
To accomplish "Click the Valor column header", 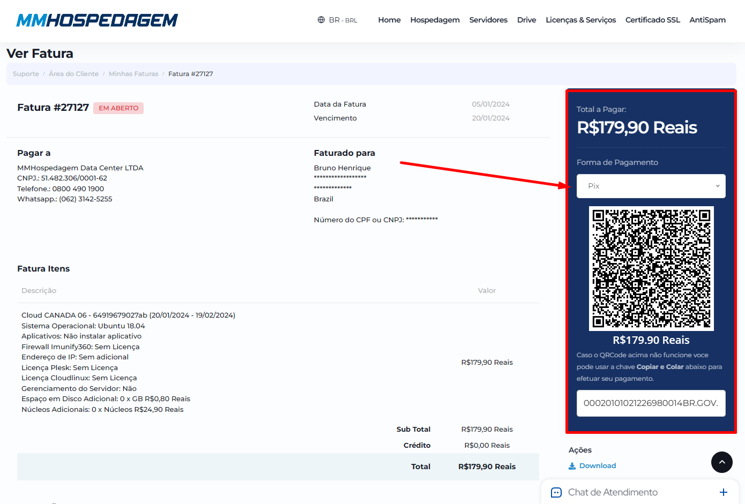I will (x=487, y=291).
